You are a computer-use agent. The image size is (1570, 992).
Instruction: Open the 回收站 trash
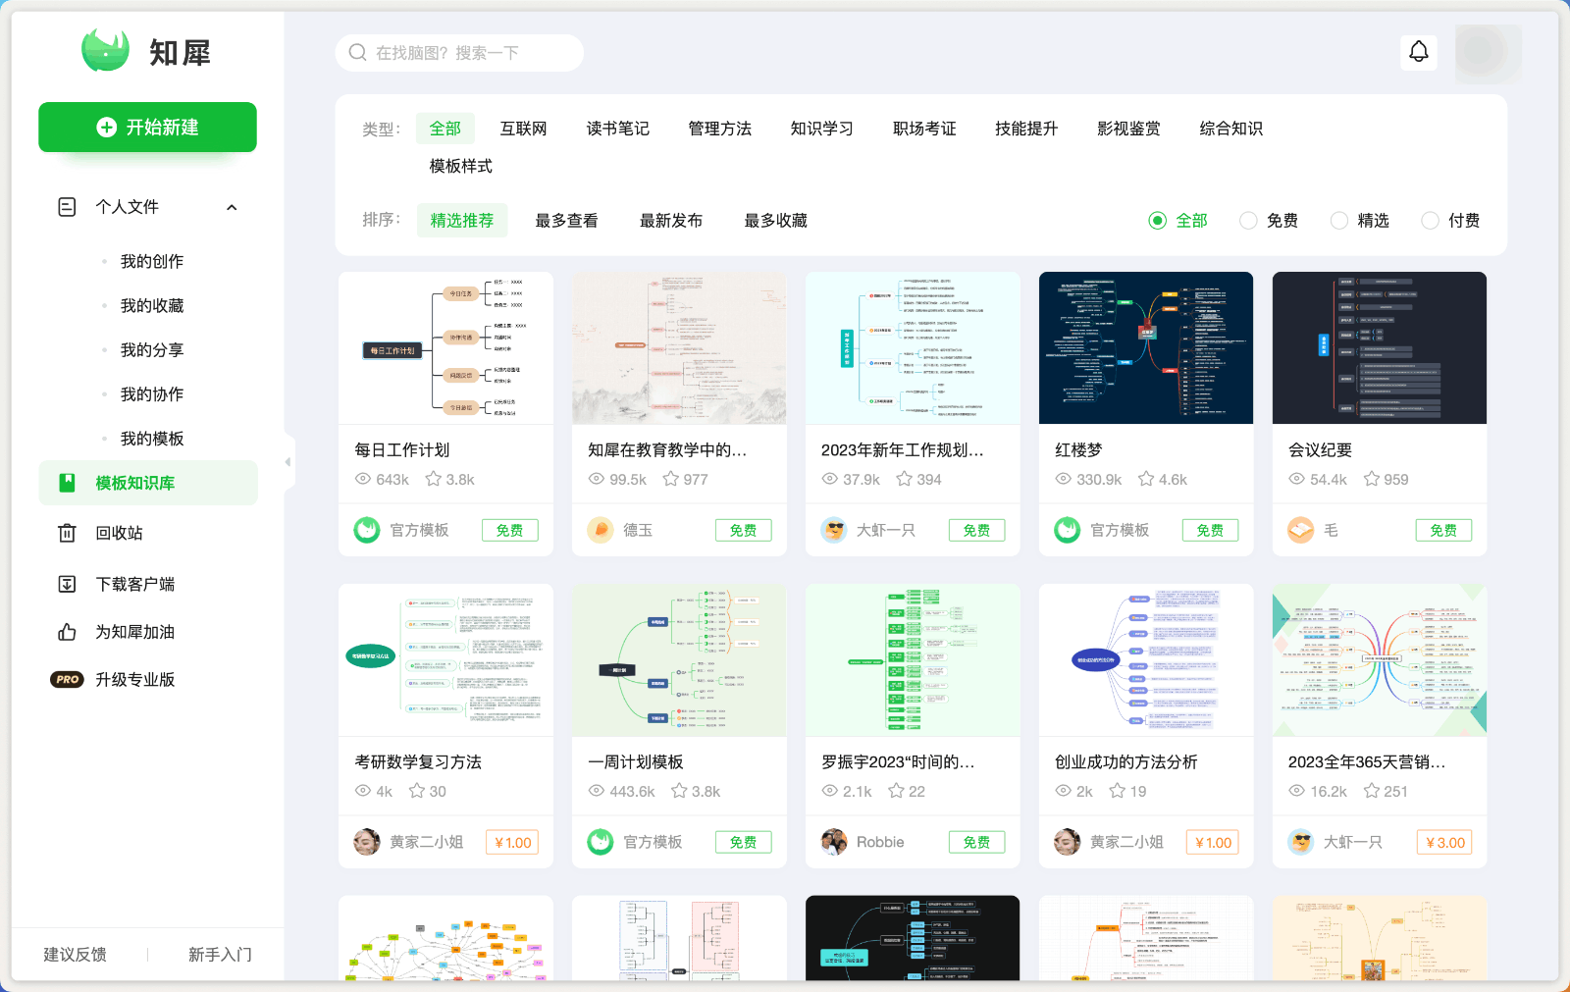(67, 533)
